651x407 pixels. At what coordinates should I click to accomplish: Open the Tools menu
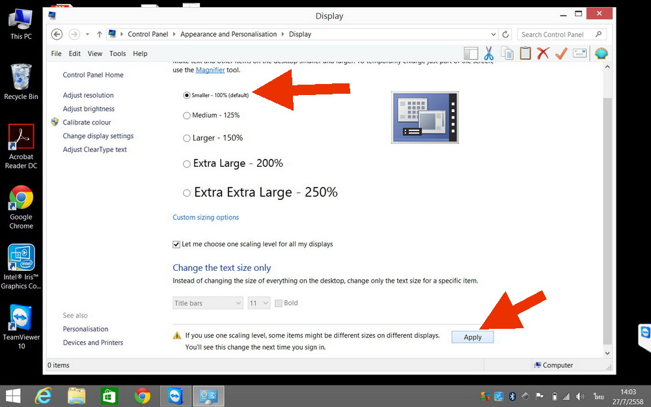click(x=117, y=53)
